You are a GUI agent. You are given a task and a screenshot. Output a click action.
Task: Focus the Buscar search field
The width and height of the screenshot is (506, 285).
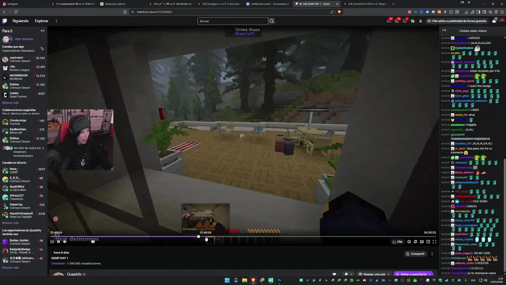pyautogui.click(x=232, y=21)
